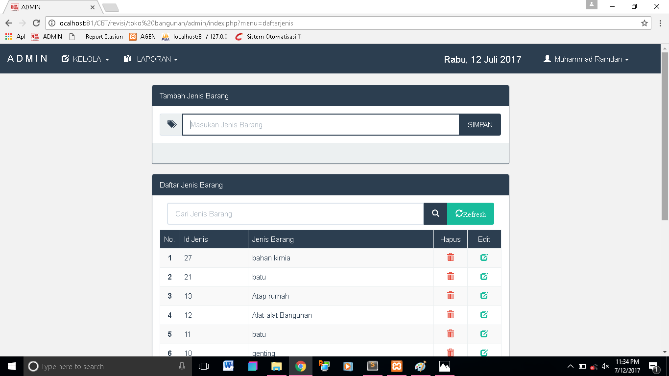
Task: Open the KELOLA dropdown menu
Action: coord(85,59)
